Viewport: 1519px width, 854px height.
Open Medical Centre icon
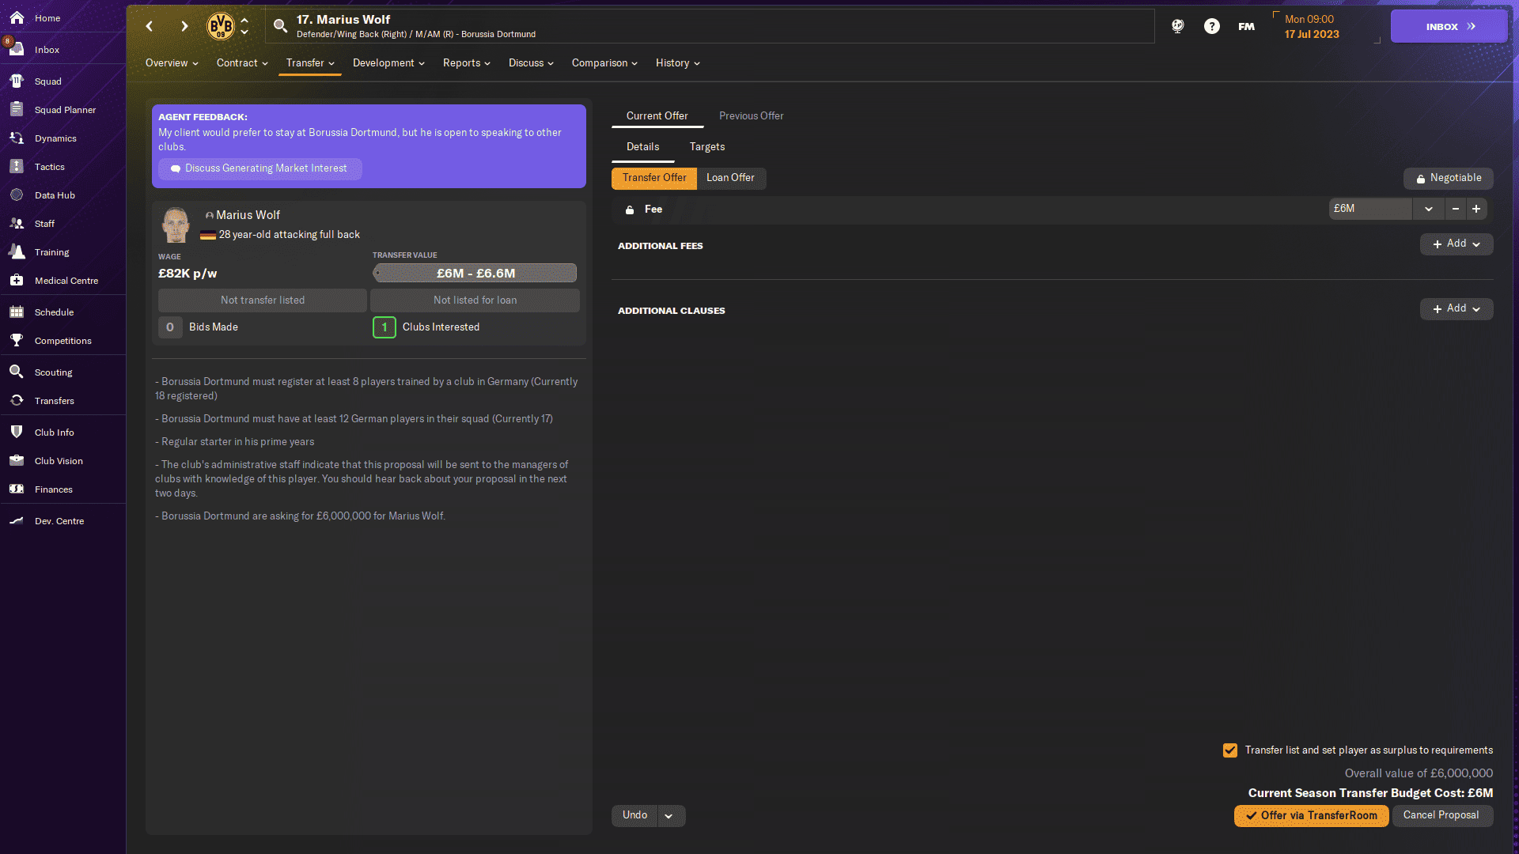tap(17, 280)
